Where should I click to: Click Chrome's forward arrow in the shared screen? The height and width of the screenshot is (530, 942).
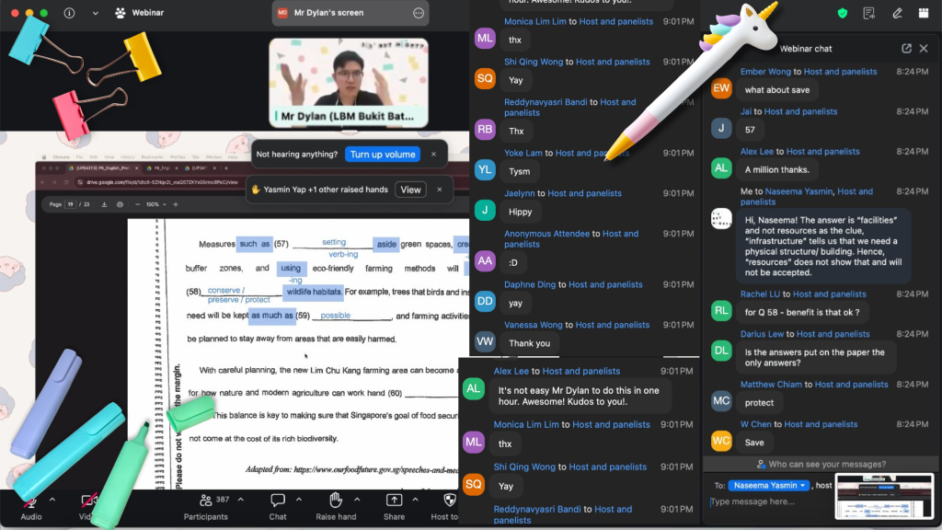click(54, 181)
